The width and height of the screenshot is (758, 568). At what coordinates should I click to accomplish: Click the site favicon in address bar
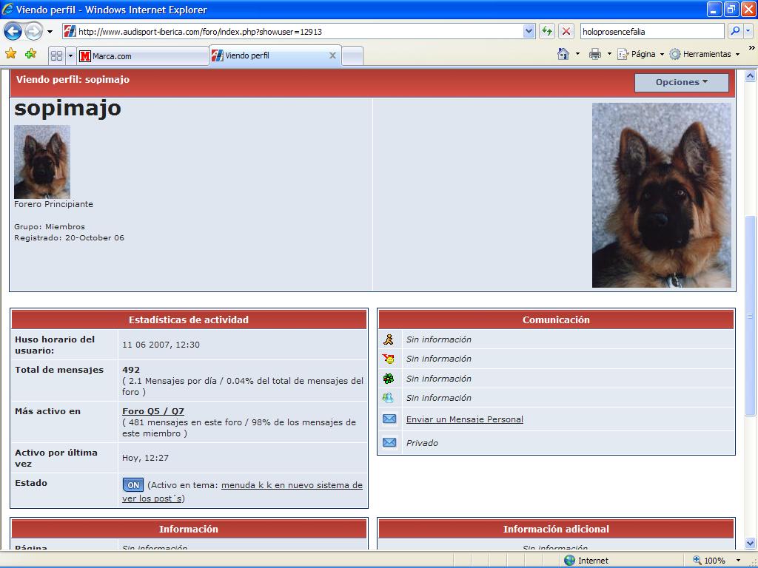(x=70, y=32)
